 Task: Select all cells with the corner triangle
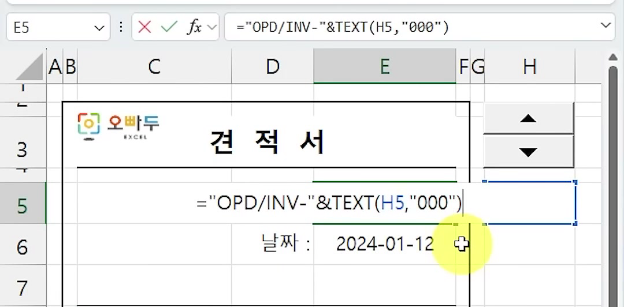click(x=29, y=66)
